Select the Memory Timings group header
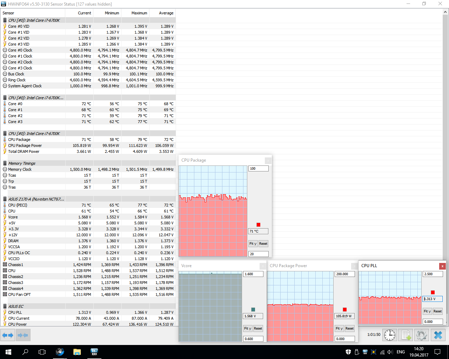 (x=88, y=163)
